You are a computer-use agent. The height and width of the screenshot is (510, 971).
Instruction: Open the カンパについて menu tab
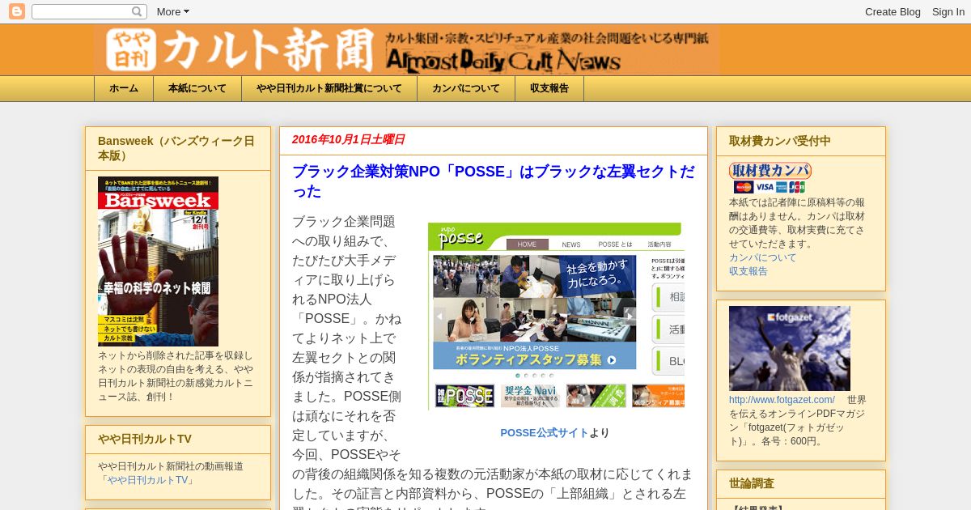[x=466, y=88]
